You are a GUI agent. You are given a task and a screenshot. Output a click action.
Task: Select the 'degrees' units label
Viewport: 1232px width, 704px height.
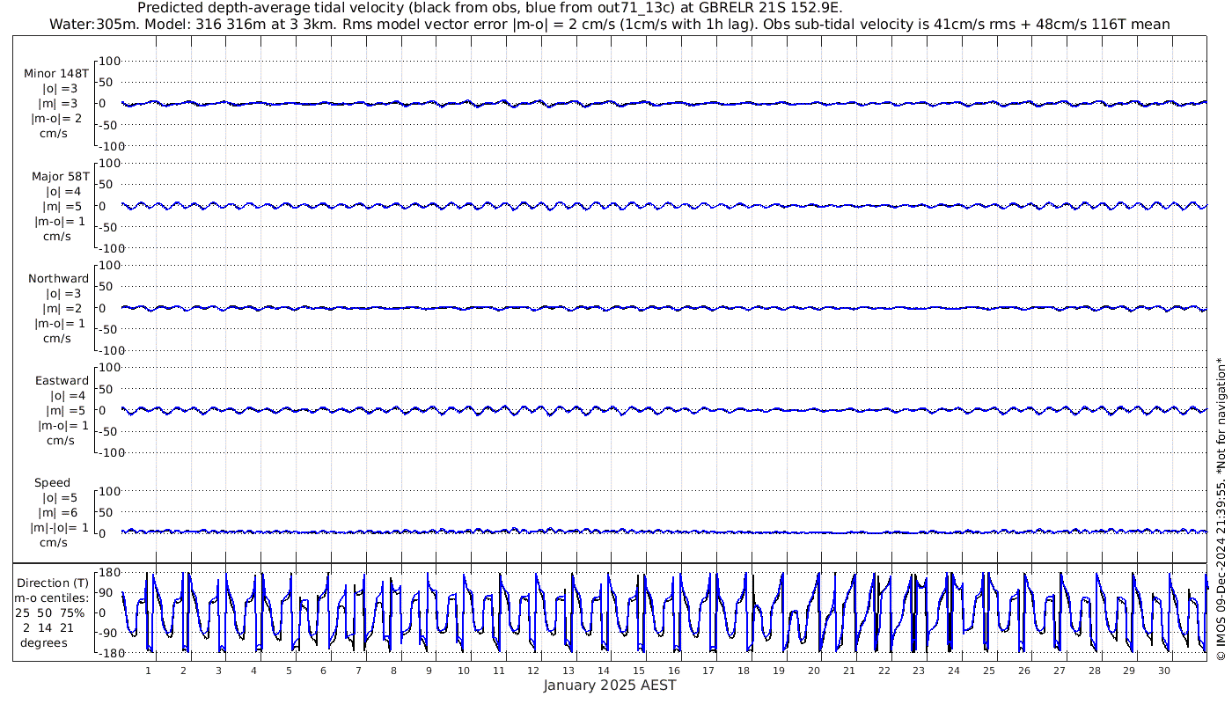(44, 642)
